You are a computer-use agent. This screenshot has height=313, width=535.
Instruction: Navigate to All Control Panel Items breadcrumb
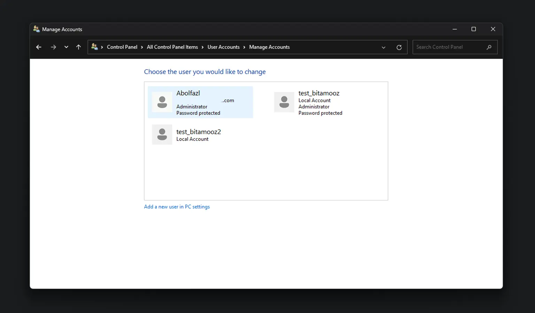[172, 47]
